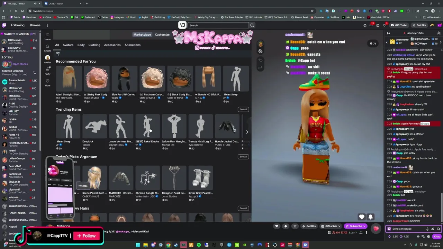Show next Trending Items with arrow
The width and height of the screenshot is (443, 249).
click(247, 132)
